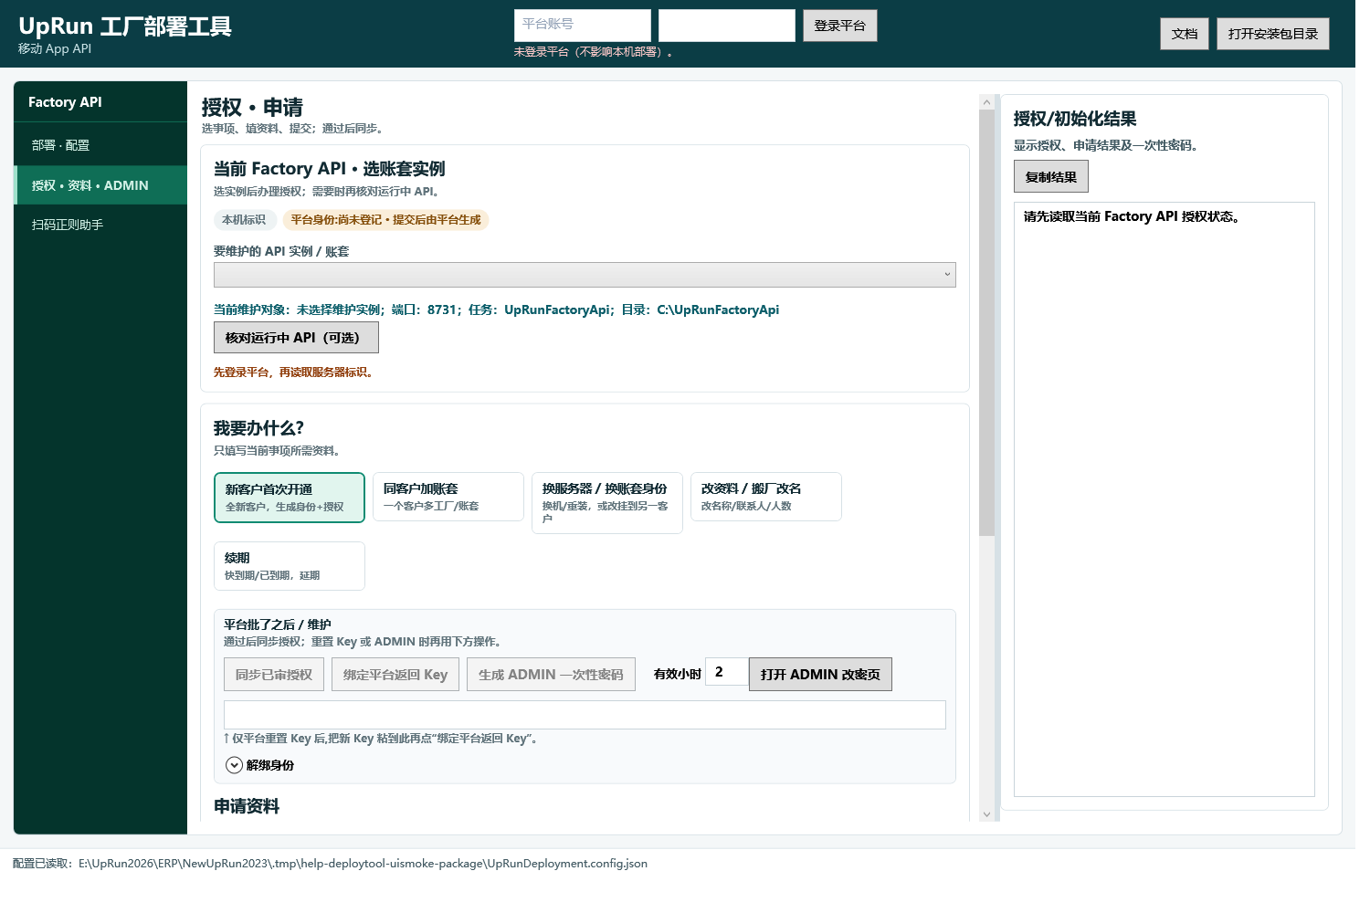Screen dimensions: 1370x913
Task: Click the Factory API sidebar header
Action: coord(65,102)
